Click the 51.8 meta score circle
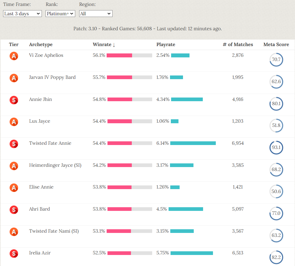 click(276, 126)
